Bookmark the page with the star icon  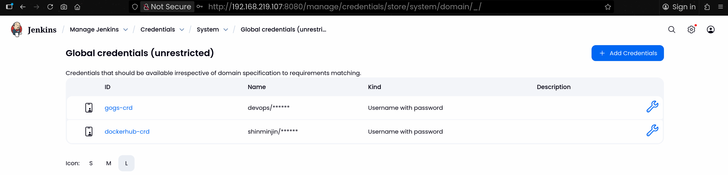click(608, 7)
